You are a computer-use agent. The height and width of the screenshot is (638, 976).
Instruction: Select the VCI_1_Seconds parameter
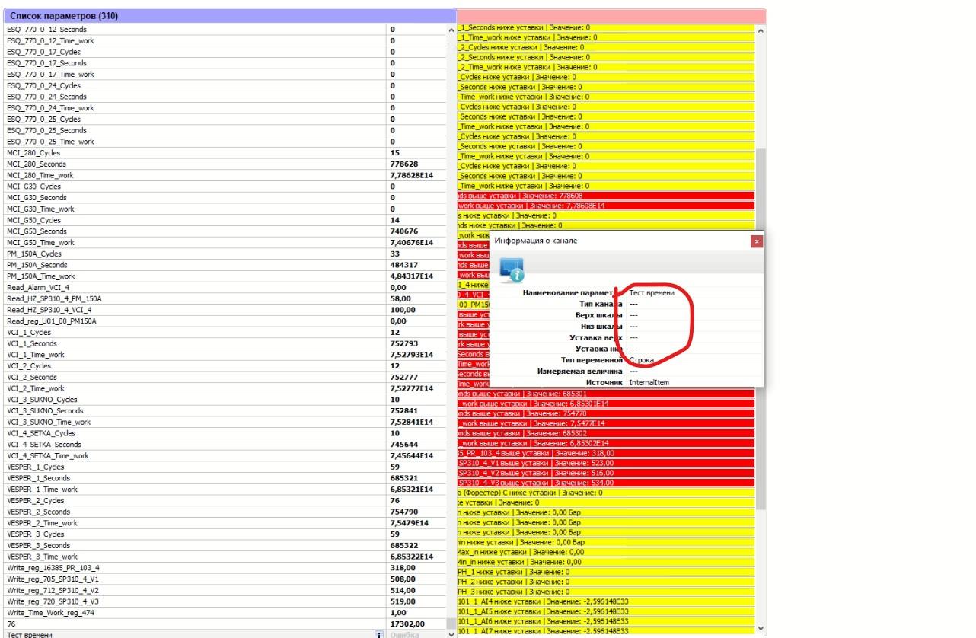[x=225, y=343]
